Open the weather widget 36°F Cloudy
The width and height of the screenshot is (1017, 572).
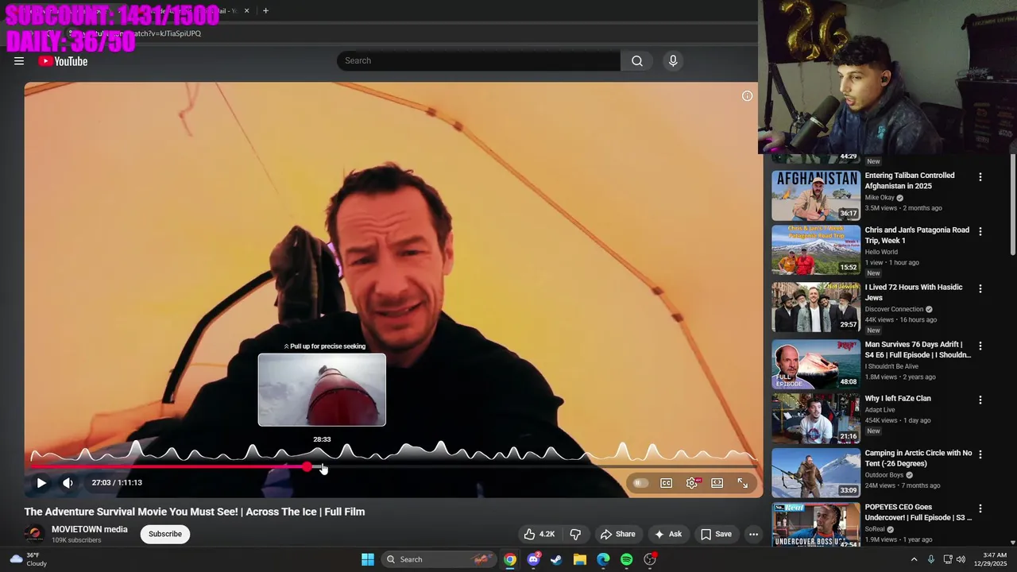(x=28, y=559)
